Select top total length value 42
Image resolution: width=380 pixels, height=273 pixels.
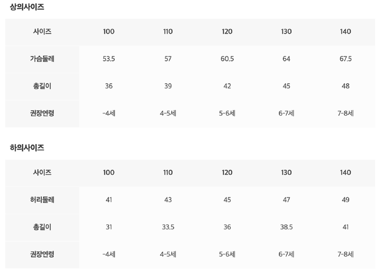coord(227,86)
